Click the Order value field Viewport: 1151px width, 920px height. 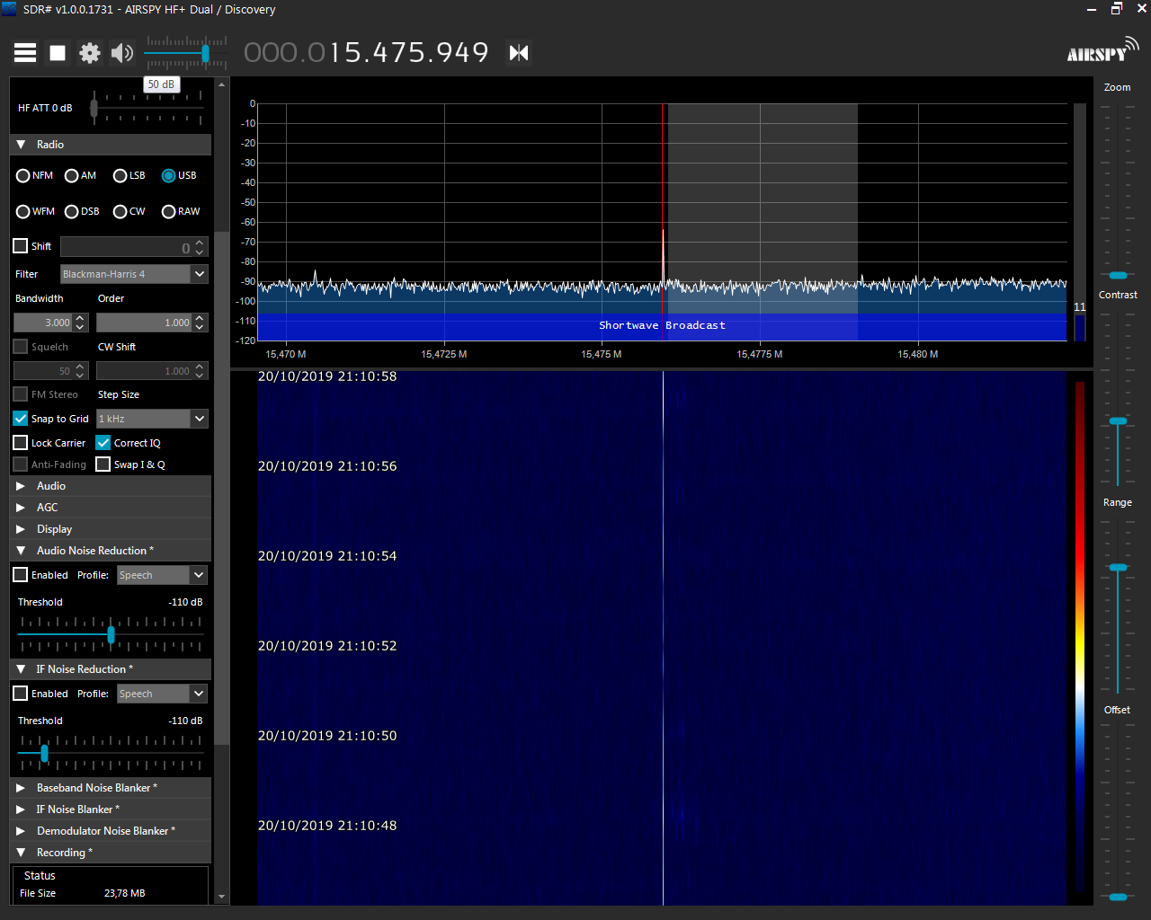point(144,323)
